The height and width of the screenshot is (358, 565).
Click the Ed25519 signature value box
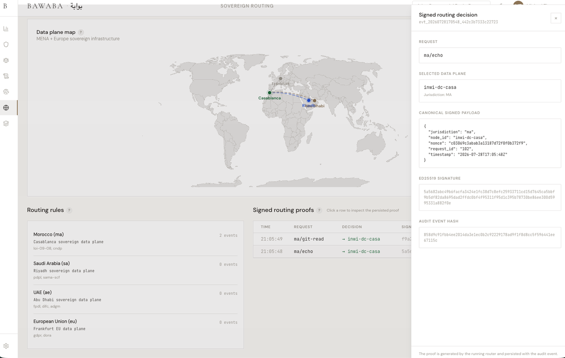490,197
